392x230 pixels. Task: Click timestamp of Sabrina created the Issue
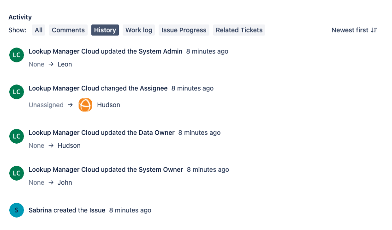(130, 210)
